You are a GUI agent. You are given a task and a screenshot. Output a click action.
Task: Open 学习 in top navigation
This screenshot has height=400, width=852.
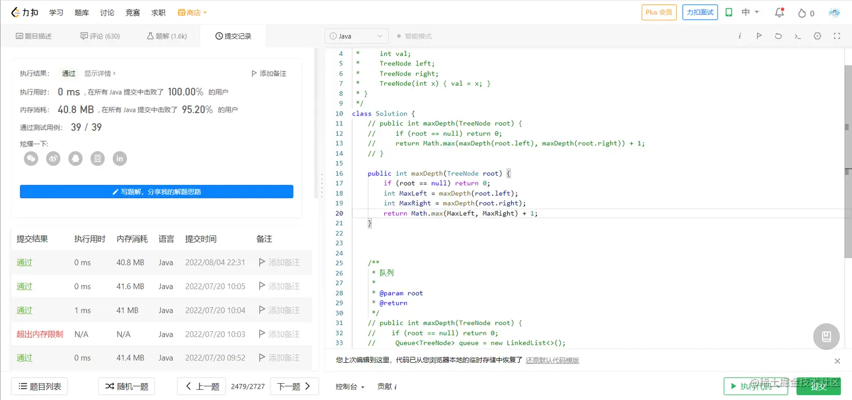[x=56, y=12]
